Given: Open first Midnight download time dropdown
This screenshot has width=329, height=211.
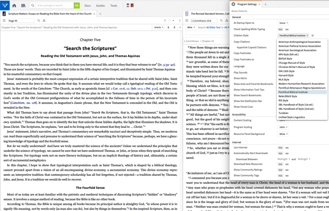Looking at the screenshot, I should pyautogui.click(x=284, y=159).
